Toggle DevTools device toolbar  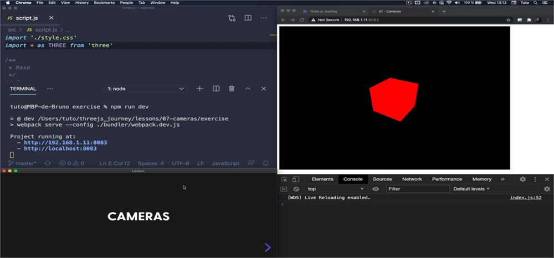point(296,179)
